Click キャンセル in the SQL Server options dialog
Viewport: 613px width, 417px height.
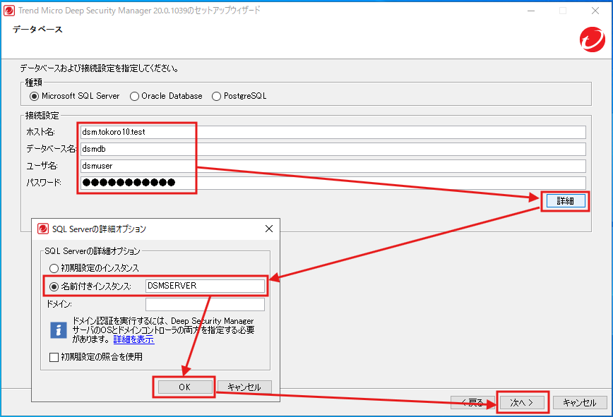[244, 387]
